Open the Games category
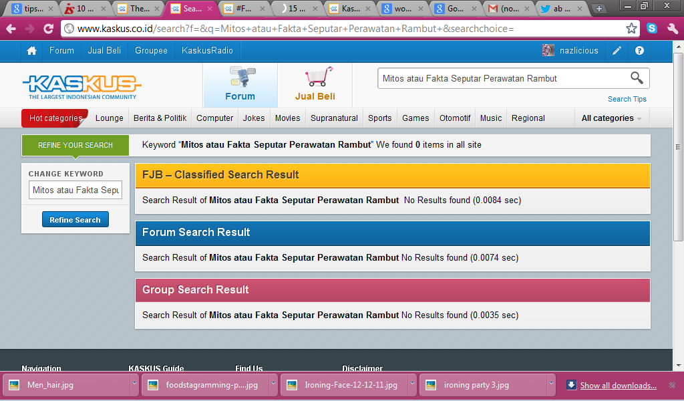This screenshot has width=684, height=401. (415, 118)
